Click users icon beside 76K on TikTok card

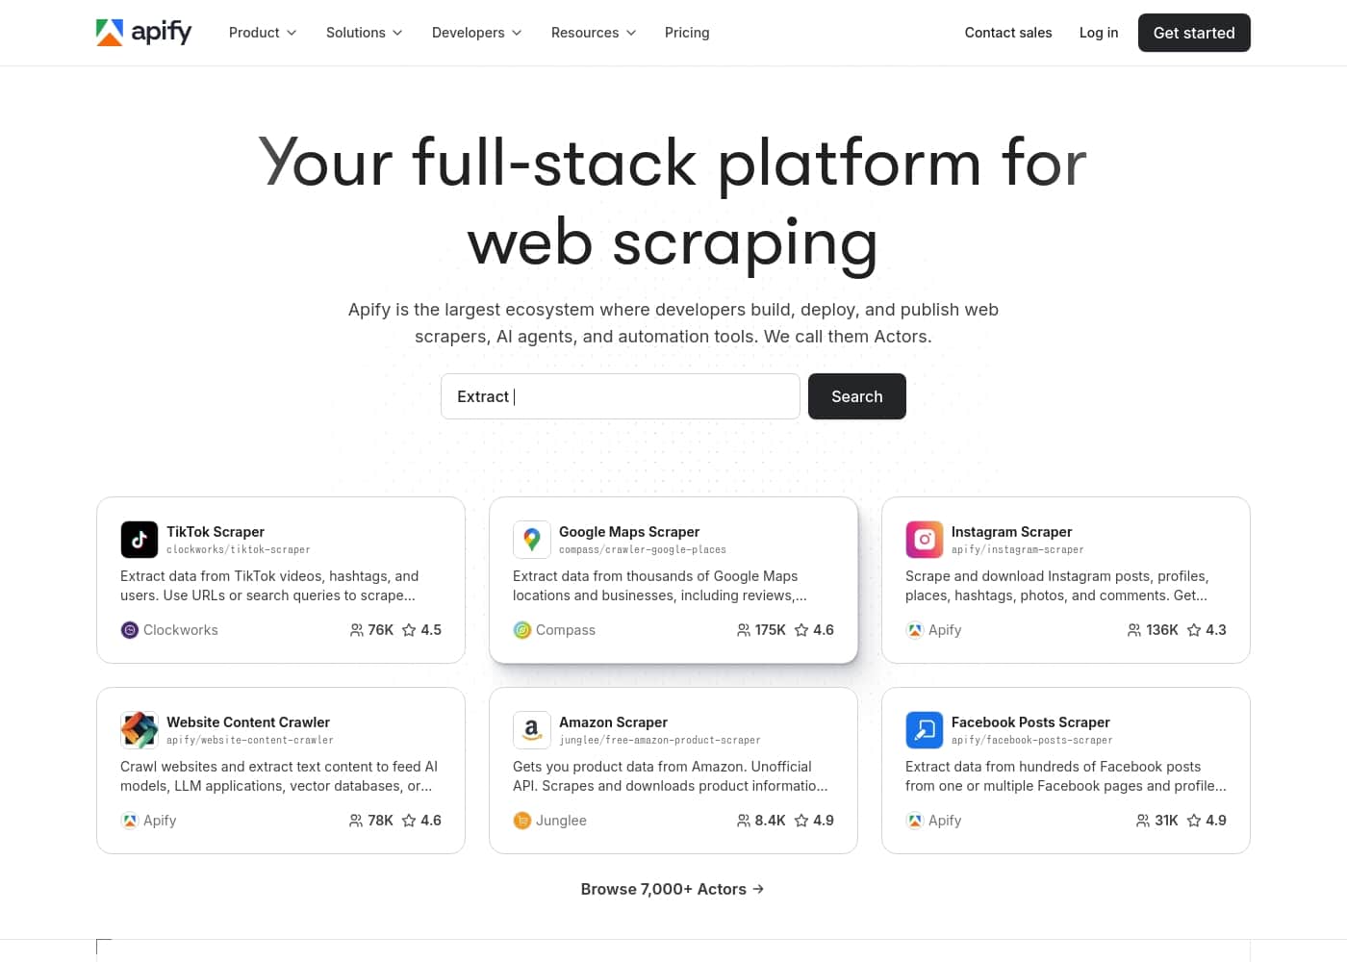(357, 630)
